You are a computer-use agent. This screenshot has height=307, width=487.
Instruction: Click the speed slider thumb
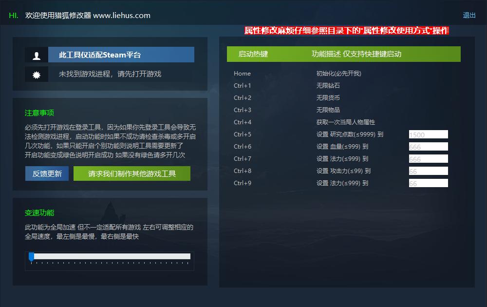coord(31,257)
